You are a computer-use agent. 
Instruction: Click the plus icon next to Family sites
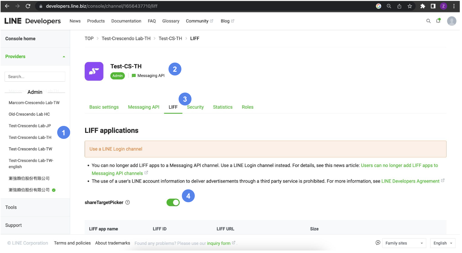point(378,243)
